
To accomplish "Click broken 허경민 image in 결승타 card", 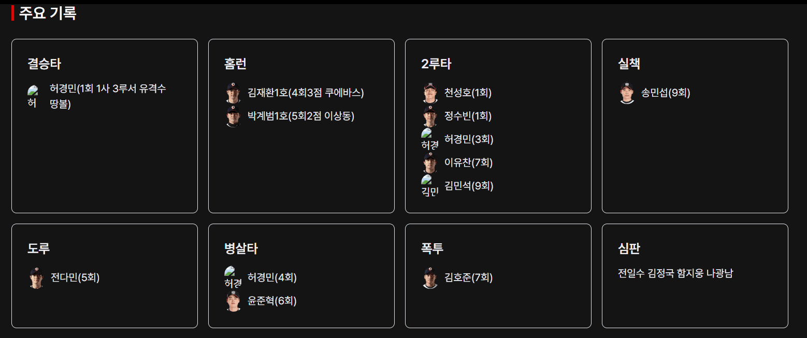I will pyautogui.click(x=32, y=96).
